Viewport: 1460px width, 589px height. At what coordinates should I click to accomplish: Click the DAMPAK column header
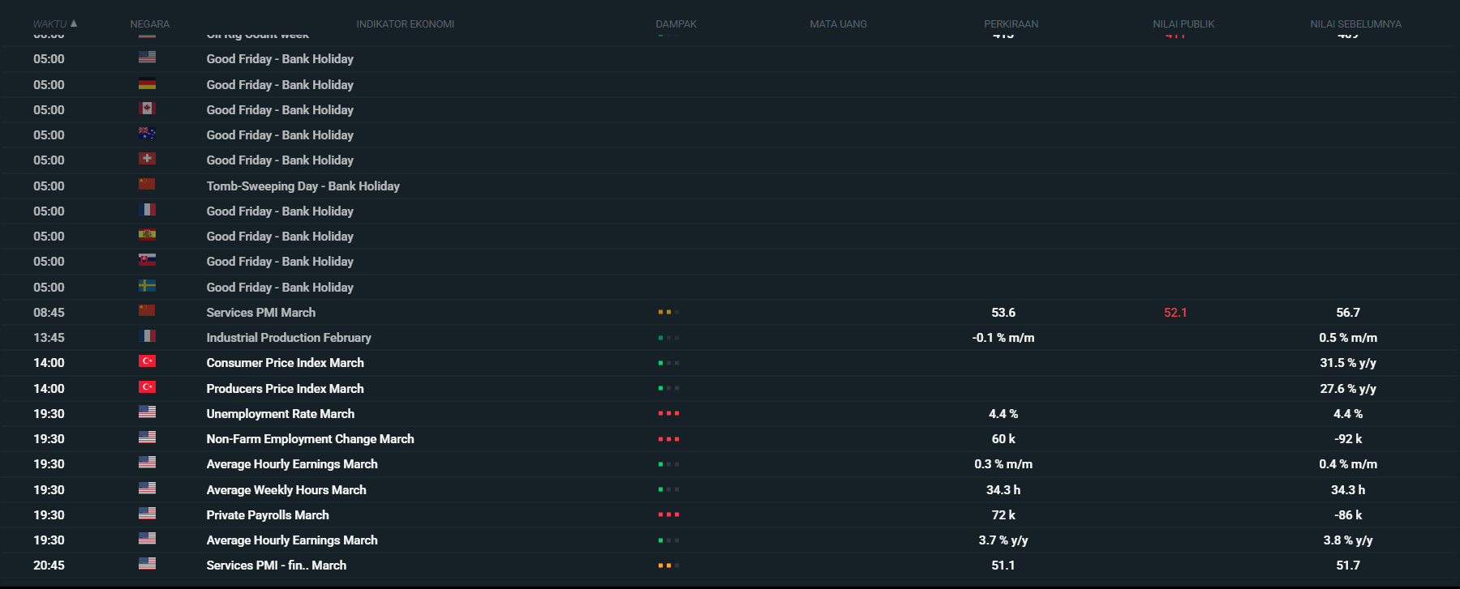pyautogui.click(x=676, y=24)
